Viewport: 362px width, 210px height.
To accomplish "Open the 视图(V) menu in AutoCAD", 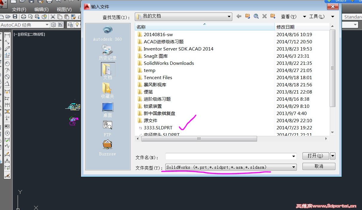I will tap(64, 10).
